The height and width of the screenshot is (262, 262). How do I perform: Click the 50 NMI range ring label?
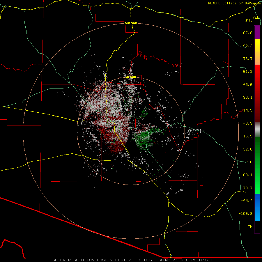[131, 77]
